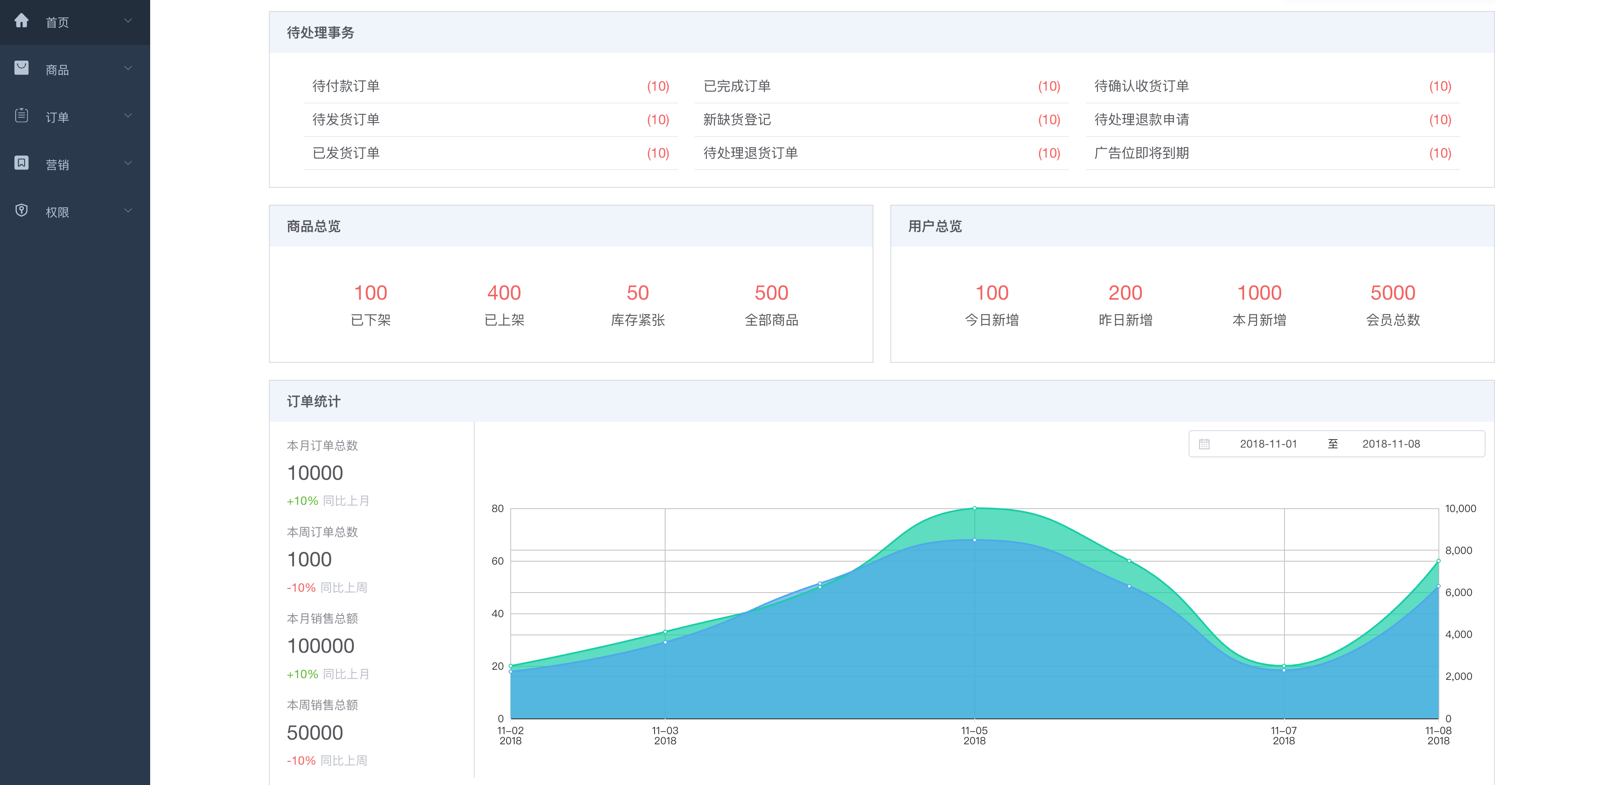Open 待确认收货订单 pending item
Screen dimensions: 1606x785
[x=1273, y=86]
